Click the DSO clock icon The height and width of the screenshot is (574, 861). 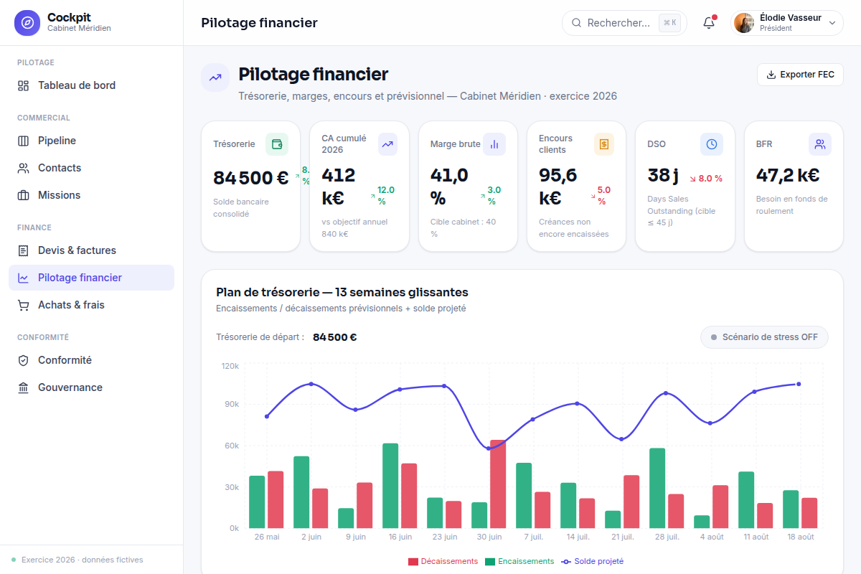pos(712,144)
